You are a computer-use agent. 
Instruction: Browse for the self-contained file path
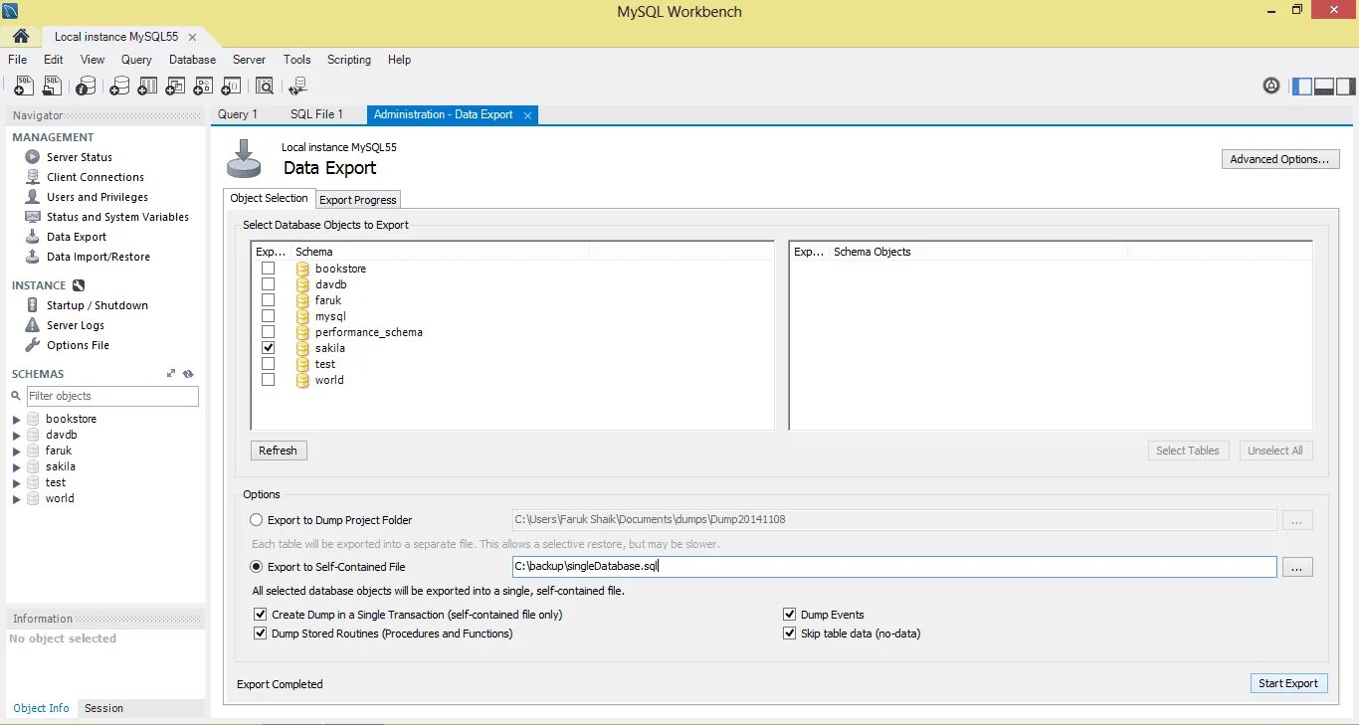(1297, 567)
